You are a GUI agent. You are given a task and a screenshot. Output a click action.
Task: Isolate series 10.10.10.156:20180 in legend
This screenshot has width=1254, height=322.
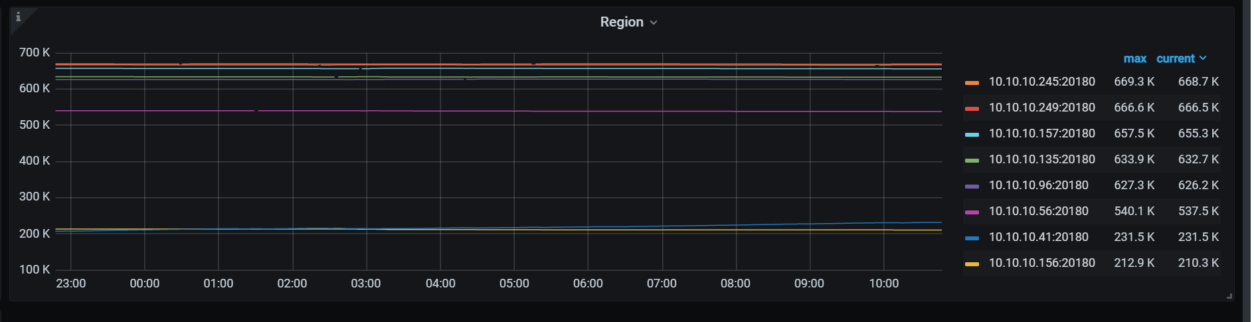(x=1041, y=263)
